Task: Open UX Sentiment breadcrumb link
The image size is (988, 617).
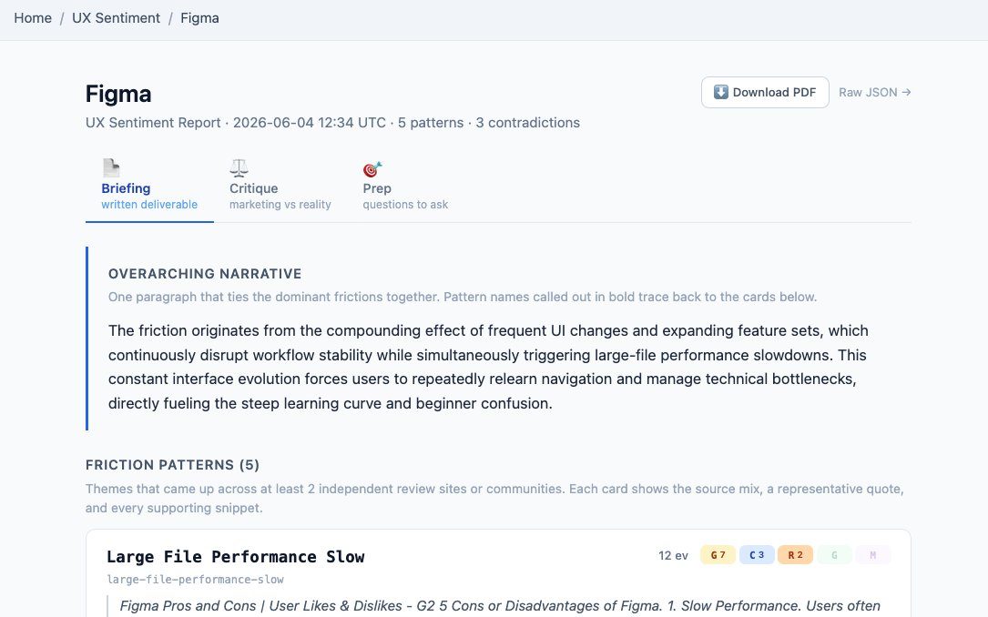Action: point(116,18)
